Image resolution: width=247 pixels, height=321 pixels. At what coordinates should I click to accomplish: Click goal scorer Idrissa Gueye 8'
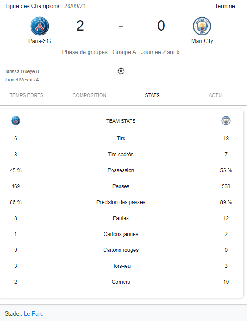pos(23,71)
